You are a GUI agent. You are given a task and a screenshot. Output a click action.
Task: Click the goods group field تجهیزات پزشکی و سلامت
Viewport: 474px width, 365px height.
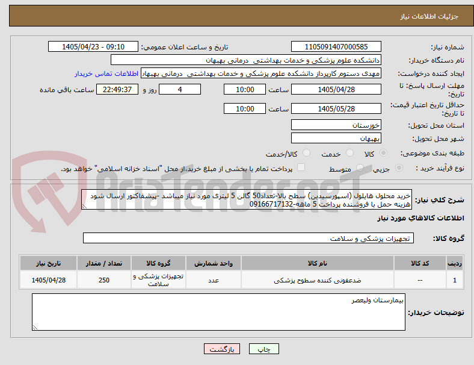click(248, 238)
